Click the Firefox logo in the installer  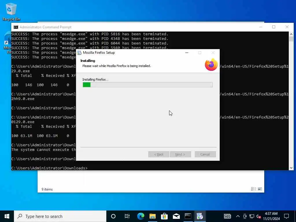[211, 64]
